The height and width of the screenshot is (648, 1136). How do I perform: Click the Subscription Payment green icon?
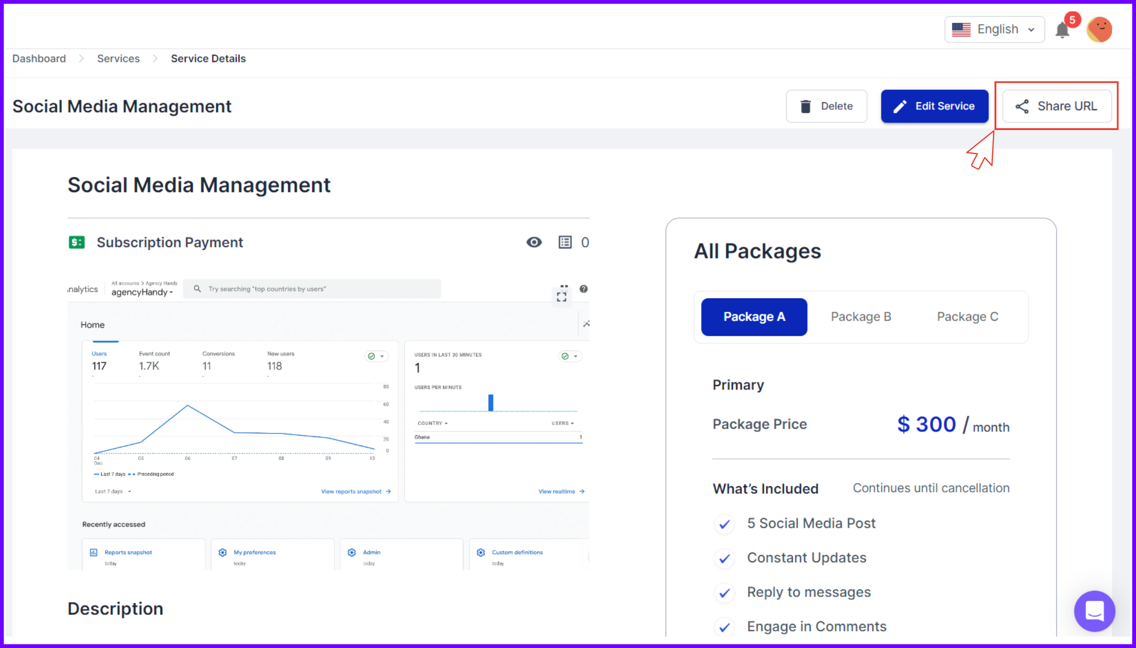[x=76, y=242]
